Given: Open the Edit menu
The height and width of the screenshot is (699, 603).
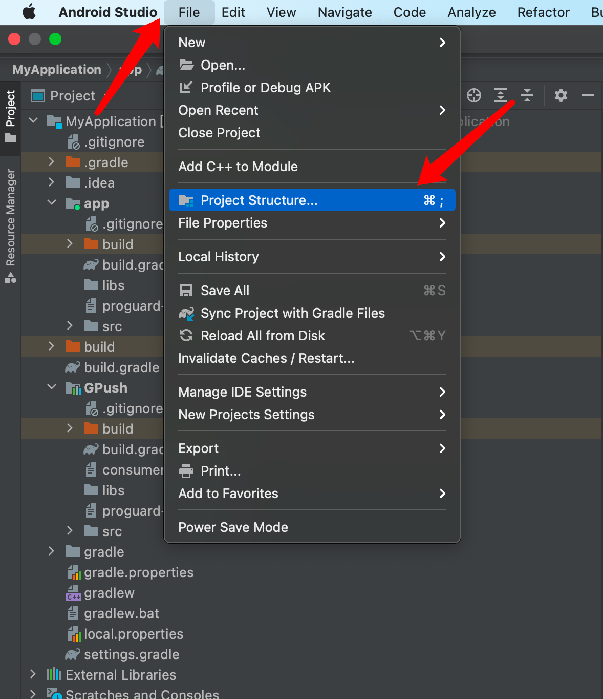Looking at the screenshot, I should tap(233, 12).
